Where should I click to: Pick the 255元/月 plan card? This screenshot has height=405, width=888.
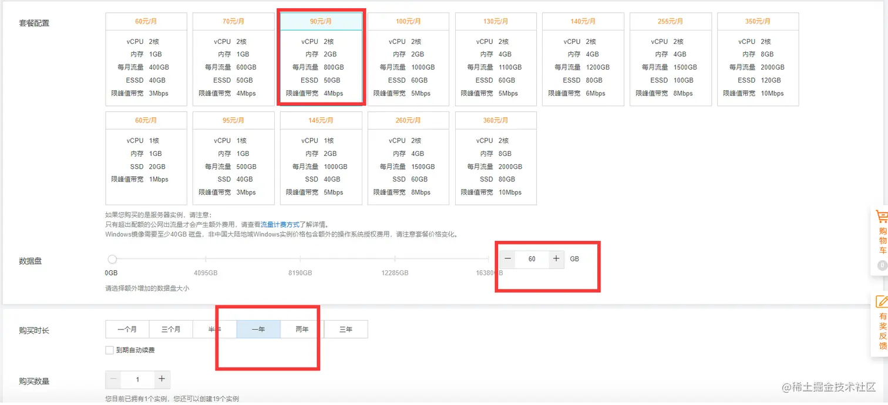tap(671, 59)
